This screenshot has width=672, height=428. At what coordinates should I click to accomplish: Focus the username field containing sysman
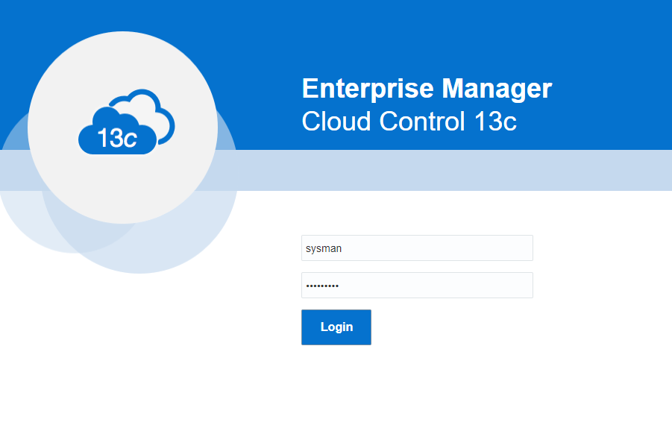click(x=417, y=248)
